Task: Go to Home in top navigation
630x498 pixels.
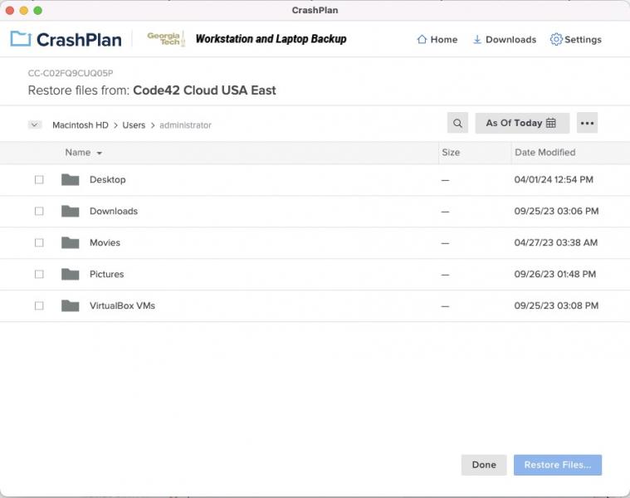Action: (x=437, y=39)
